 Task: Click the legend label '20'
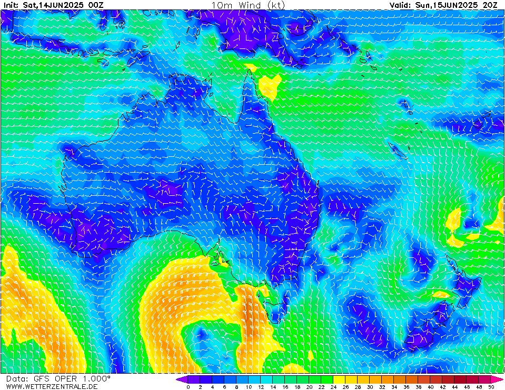tap(309, 387)
